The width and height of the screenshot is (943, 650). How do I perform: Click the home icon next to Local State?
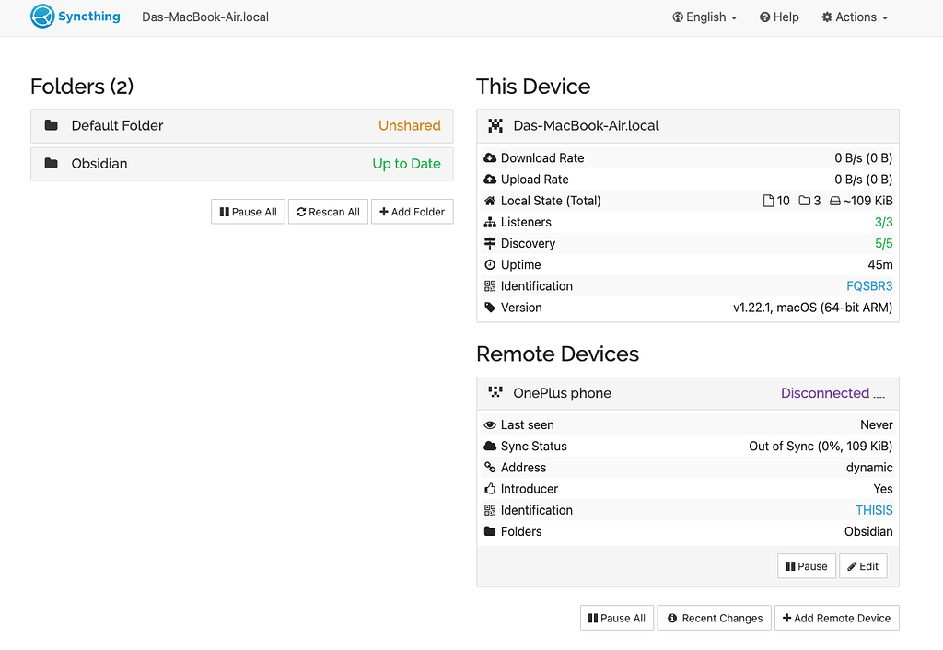488,201
